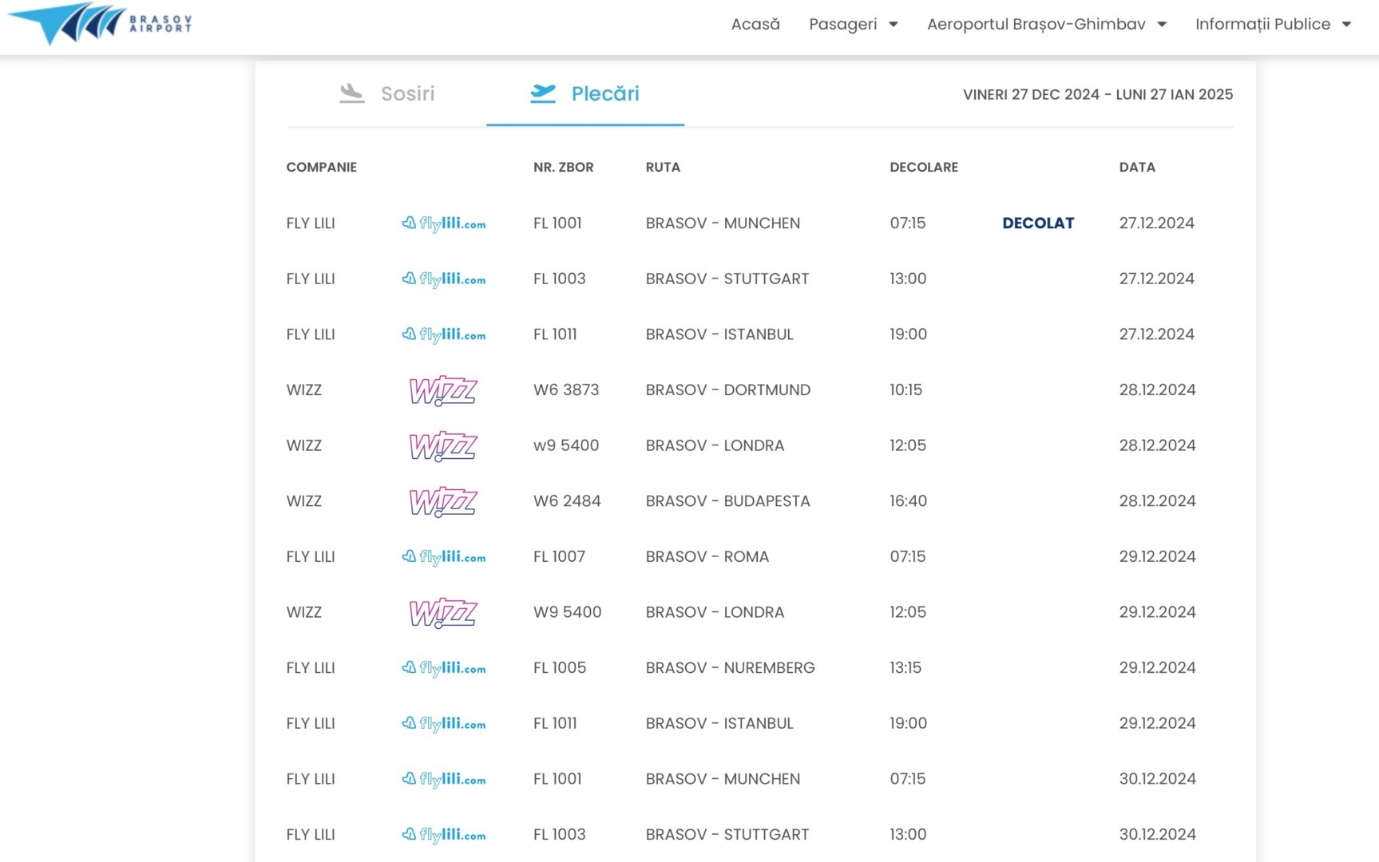Click flylili logo in FL 1011 29.12.2024 row
The image size is (1379, 862).
click(443, 724)
